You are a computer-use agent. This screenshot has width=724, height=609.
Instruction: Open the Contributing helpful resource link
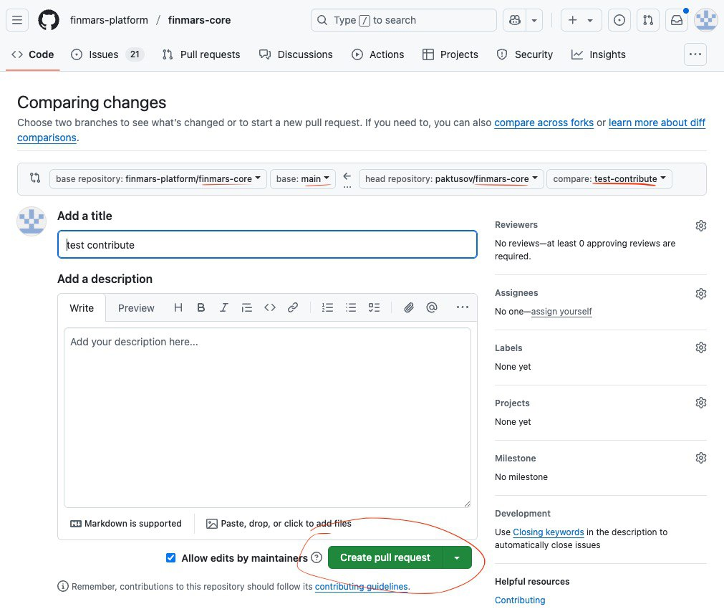(520, 600)
